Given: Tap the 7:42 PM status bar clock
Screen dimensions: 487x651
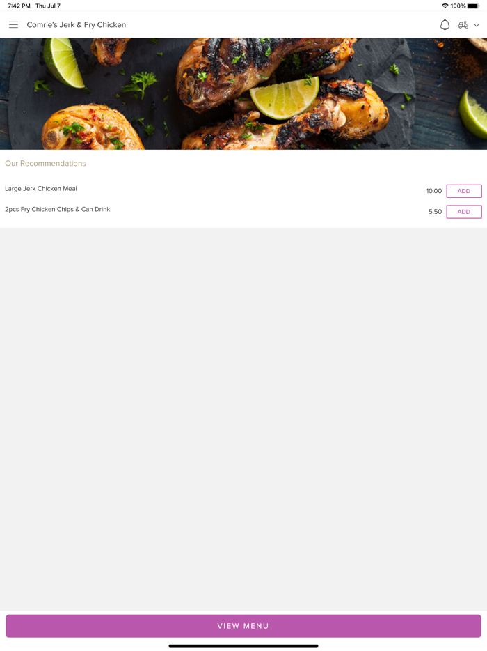Looking at the screenshot, I should pyautogui.click(x=19, y=6).
